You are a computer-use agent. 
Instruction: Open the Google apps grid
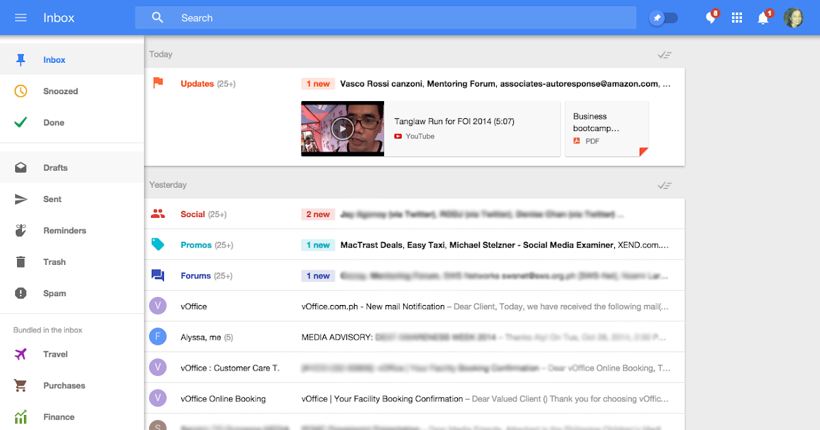click(737, 18)
